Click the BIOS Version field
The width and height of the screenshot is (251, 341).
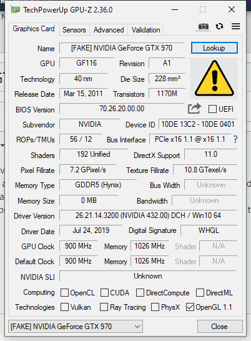(122, 109)
